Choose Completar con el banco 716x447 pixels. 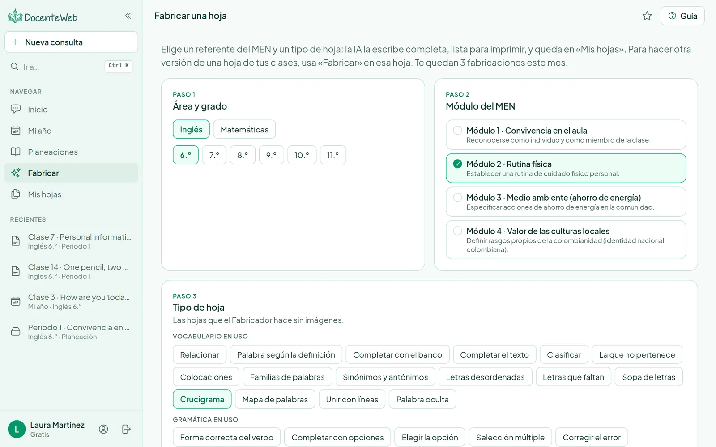(x=397, y=354)
